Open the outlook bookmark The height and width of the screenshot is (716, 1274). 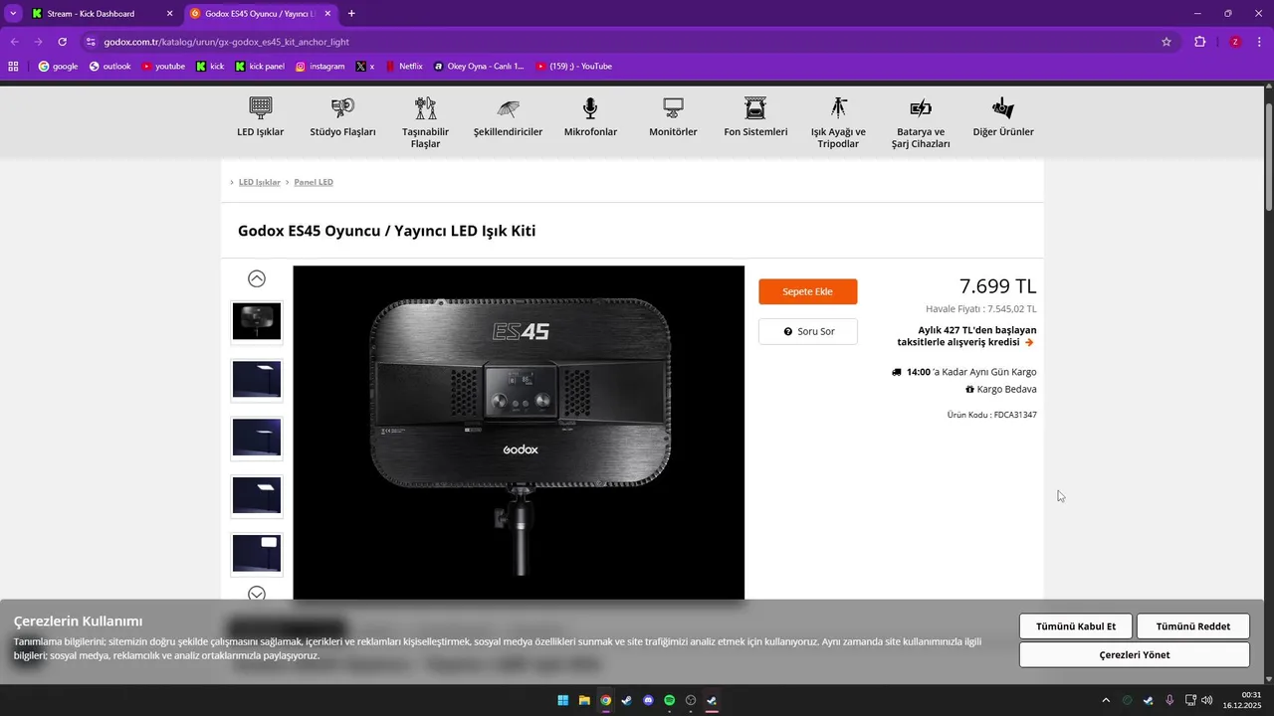coord(109,67)
